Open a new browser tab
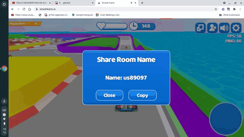This screenshot has height=137, width=244. [x=142, y=3]
